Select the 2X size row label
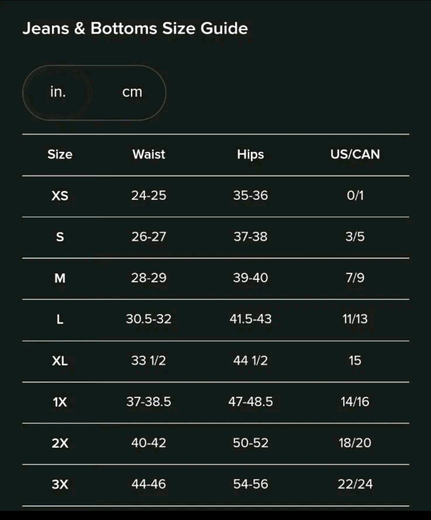431x520 pixels. (x=60, y=443)
